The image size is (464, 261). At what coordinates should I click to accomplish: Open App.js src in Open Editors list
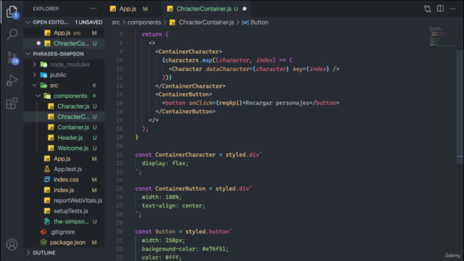[64, 33]
